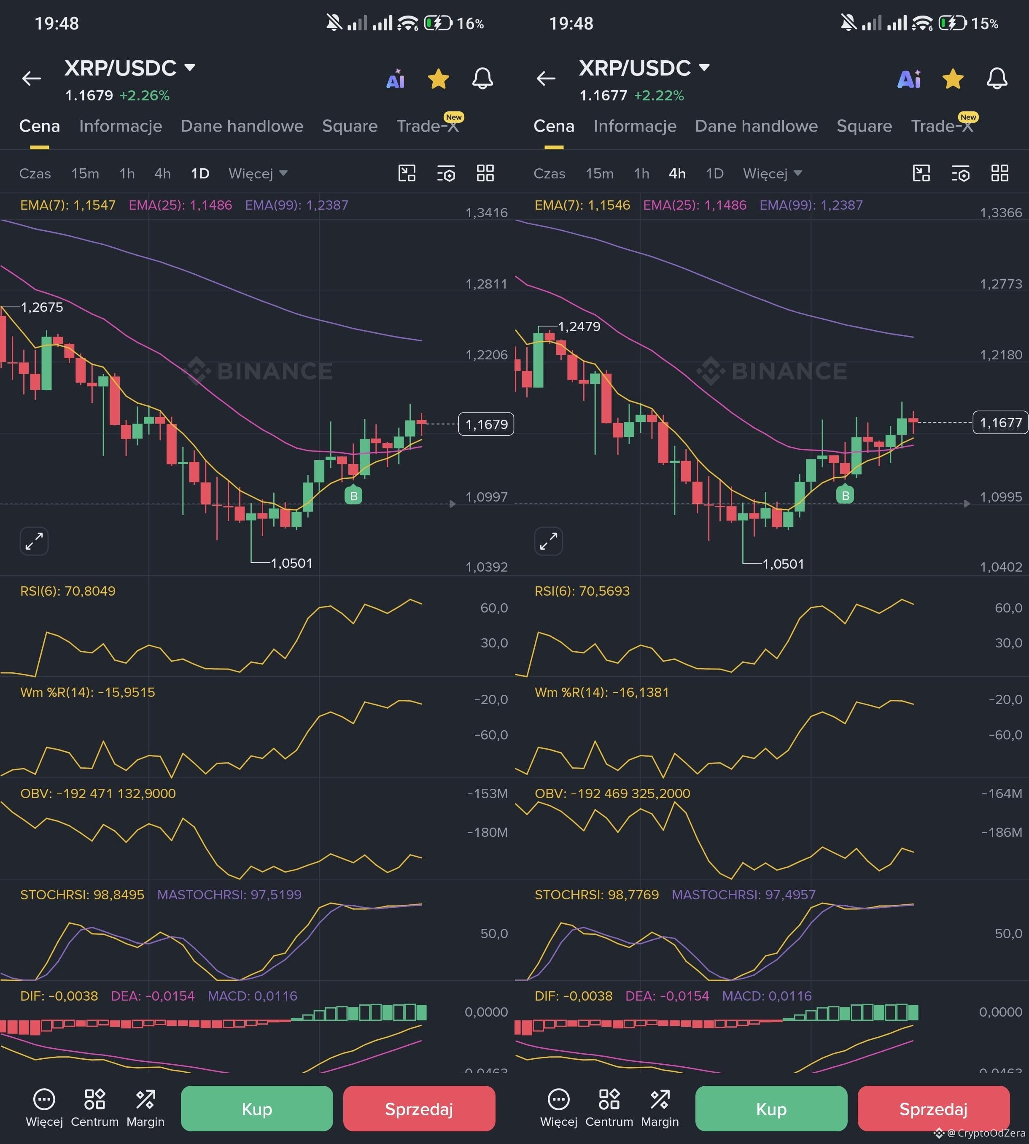Expand Więcej intervals dropdown in left screen
1029x1144 pixels.
point(258,174)
